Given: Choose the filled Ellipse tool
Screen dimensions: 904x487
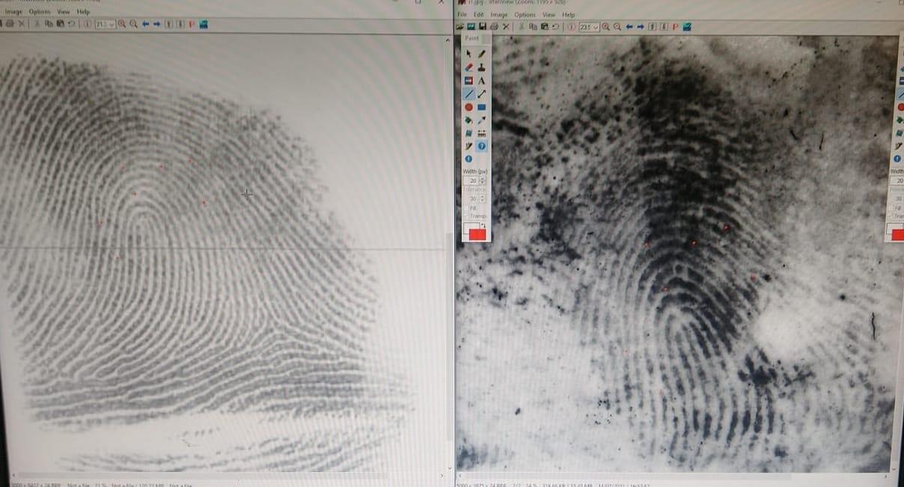Looking at the screenshot, I should [469, 107].
